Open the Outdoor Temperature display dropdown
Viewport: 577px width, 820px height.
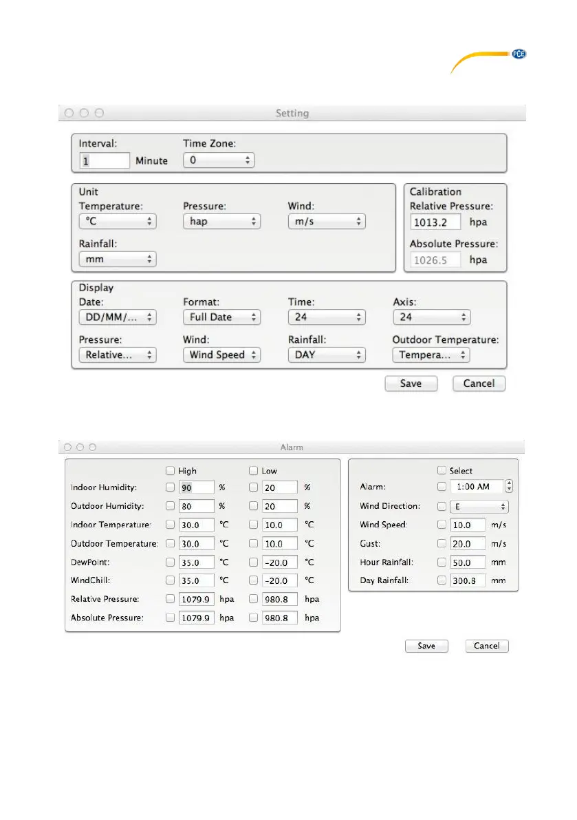click(x=431, y=355)
